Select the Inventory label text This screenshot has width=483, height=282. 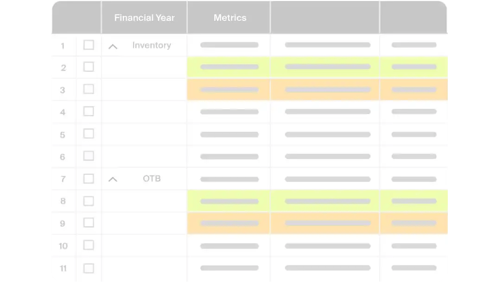coord(151,45)
